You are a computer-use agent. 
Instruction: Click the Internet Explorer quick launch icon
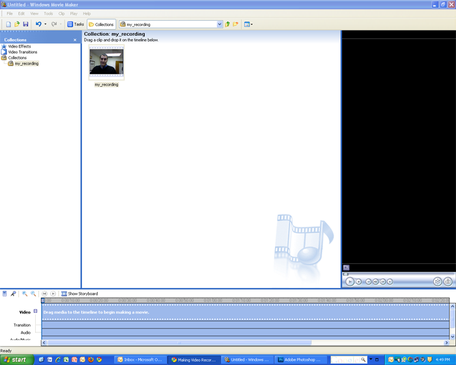tap(58, 360)
